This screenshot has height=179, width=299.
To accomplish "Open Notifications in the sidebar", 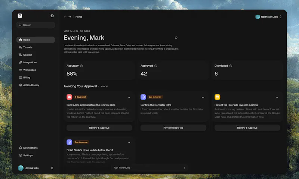I will click(36, 148).
